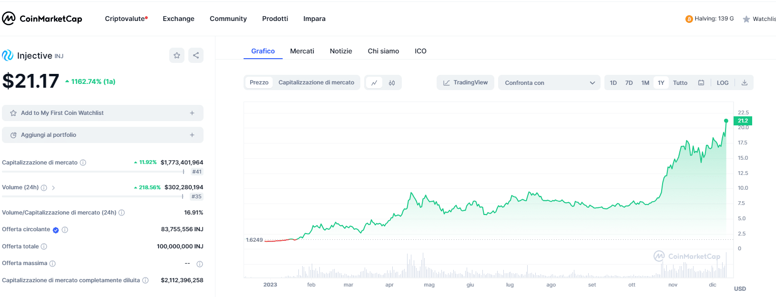
Task: Open the calendar date range picker
Action: 701,83
